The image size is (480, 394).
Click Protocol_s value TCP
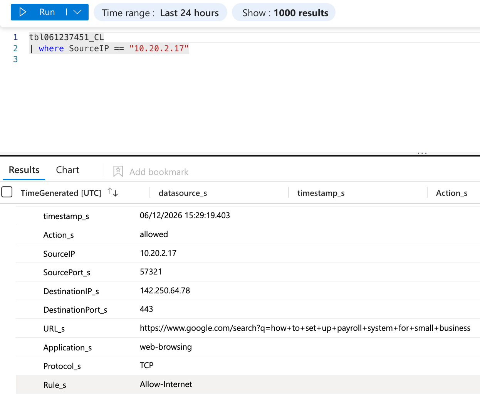[146, 365]
